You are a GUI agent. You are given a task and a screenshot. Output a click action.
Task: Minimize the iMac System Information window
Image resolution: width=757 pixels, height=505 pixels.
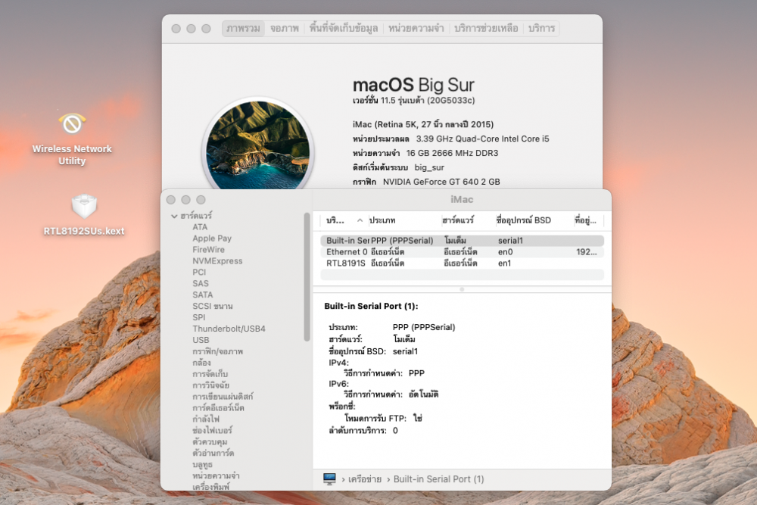186,200
